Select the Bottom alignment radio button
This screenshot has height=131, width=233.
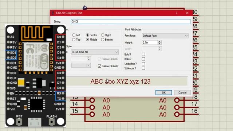[x=103, y=40]
